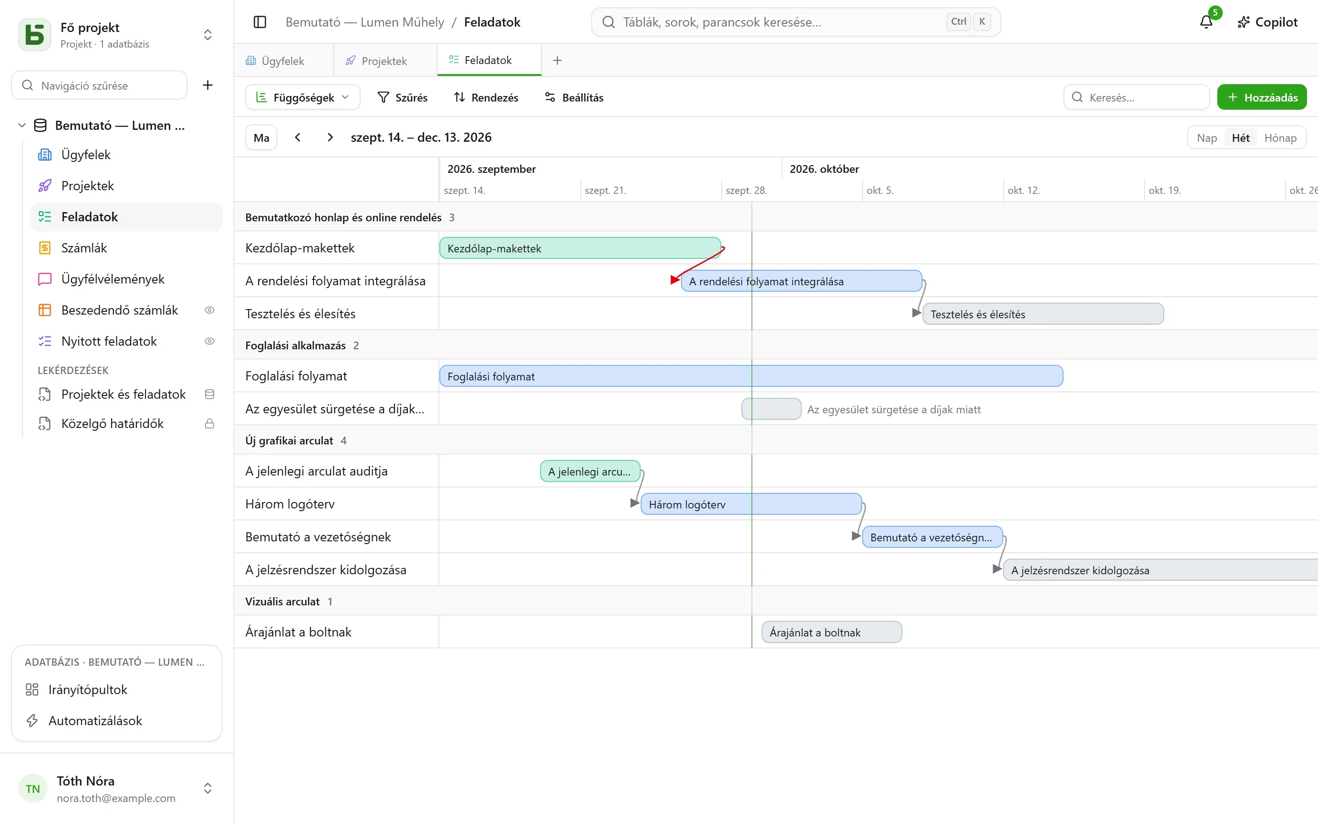
Task: Toggle visibility eye on Beszedendő számlák
Action: [209, 310]
